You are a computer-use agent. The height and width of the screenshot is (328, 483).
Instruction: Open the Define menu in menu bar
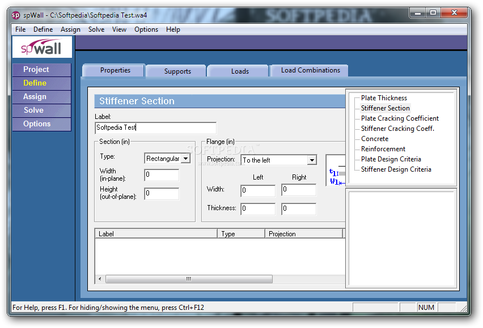pos(43,29)
